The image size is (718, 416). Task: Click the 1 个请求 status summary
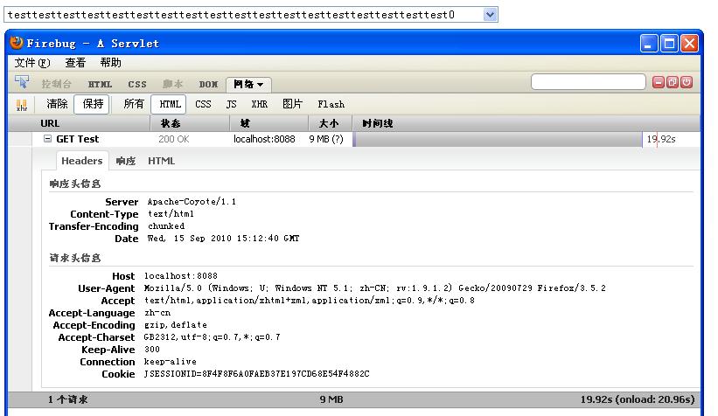click(x=67, y=399)
